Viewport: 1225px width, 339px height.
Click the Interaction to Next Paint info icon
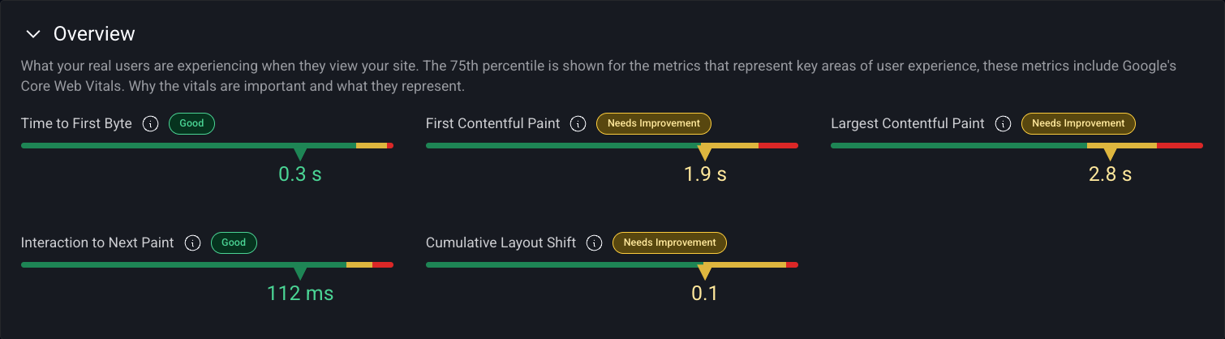pos(192,242)
